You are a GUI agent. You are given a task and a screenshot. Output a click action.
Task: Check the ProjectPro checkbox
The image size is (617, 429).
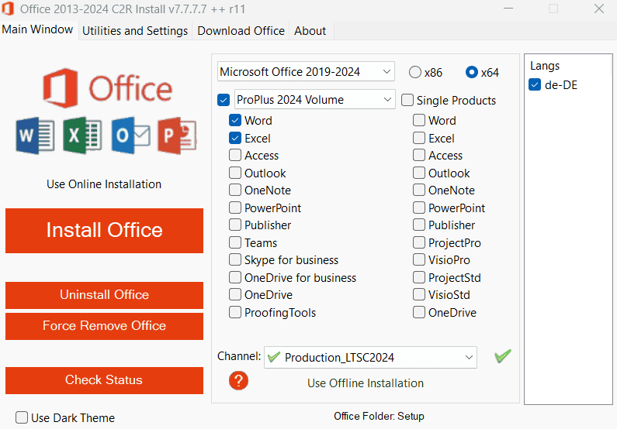point(419,242)
